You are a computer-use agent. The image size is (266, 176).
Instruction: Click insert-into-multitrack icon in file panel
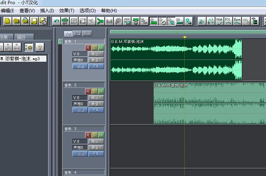pyautogui.click(x=8, y=47)
